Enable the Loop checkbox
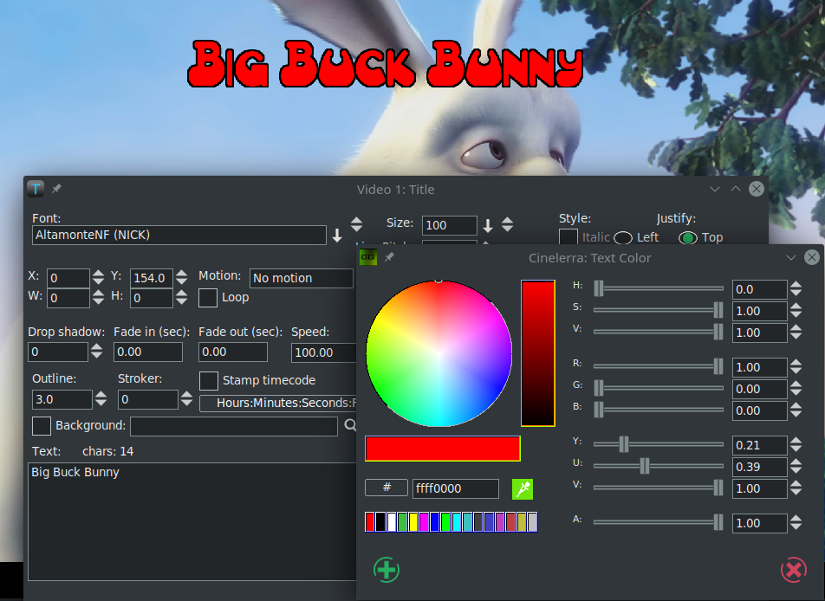Screen dimensions: 825x601 (208, 298)
